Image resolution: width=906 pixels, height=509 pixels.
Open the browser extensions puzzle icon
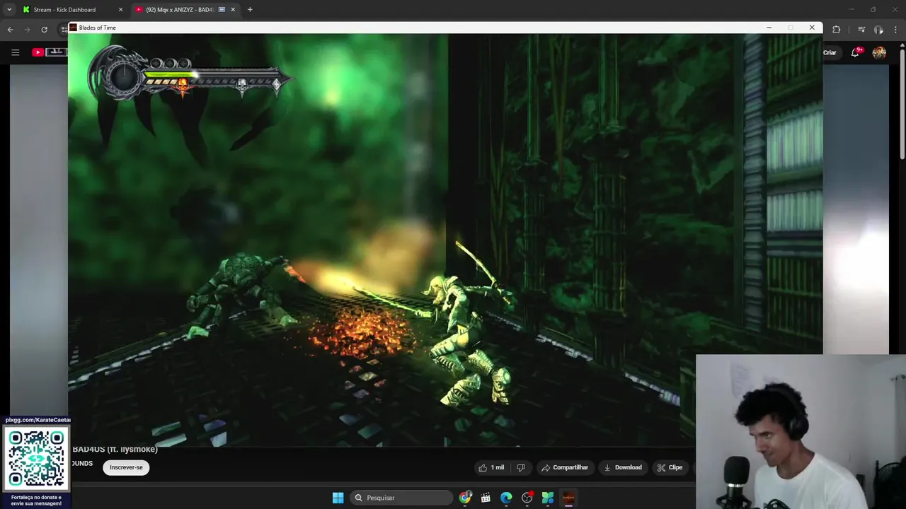[836, 30]
